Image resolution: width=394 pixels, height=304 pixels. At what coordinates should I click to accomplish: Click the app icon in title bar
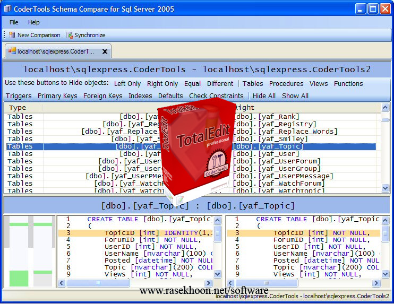(7, 9)
